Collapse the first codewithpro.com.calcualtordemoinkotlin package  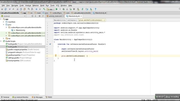(x=6, y=27)
